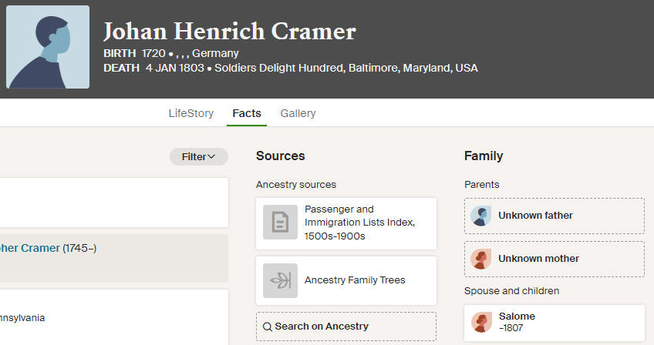This screenshot has height=345, width=654.
Task: Open the Ancestry Family Trees source
Action: (x=346, y=280)
